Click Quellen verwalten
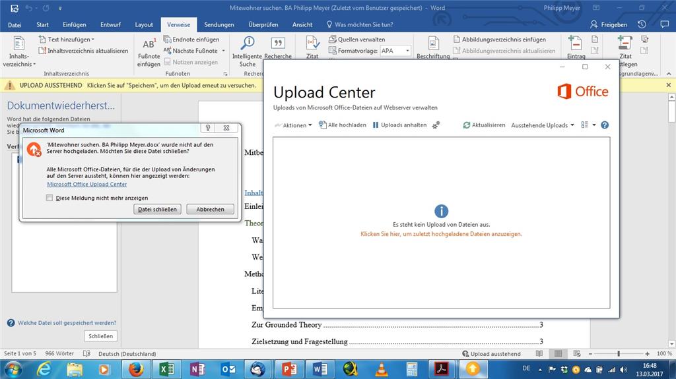This screenshot has height=379, width=676. pyautogui.click(x=357, y=39)
